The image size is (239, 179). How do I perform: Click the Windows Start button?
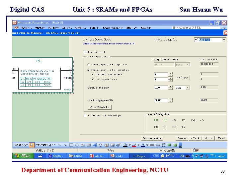(x=23, y=156)
